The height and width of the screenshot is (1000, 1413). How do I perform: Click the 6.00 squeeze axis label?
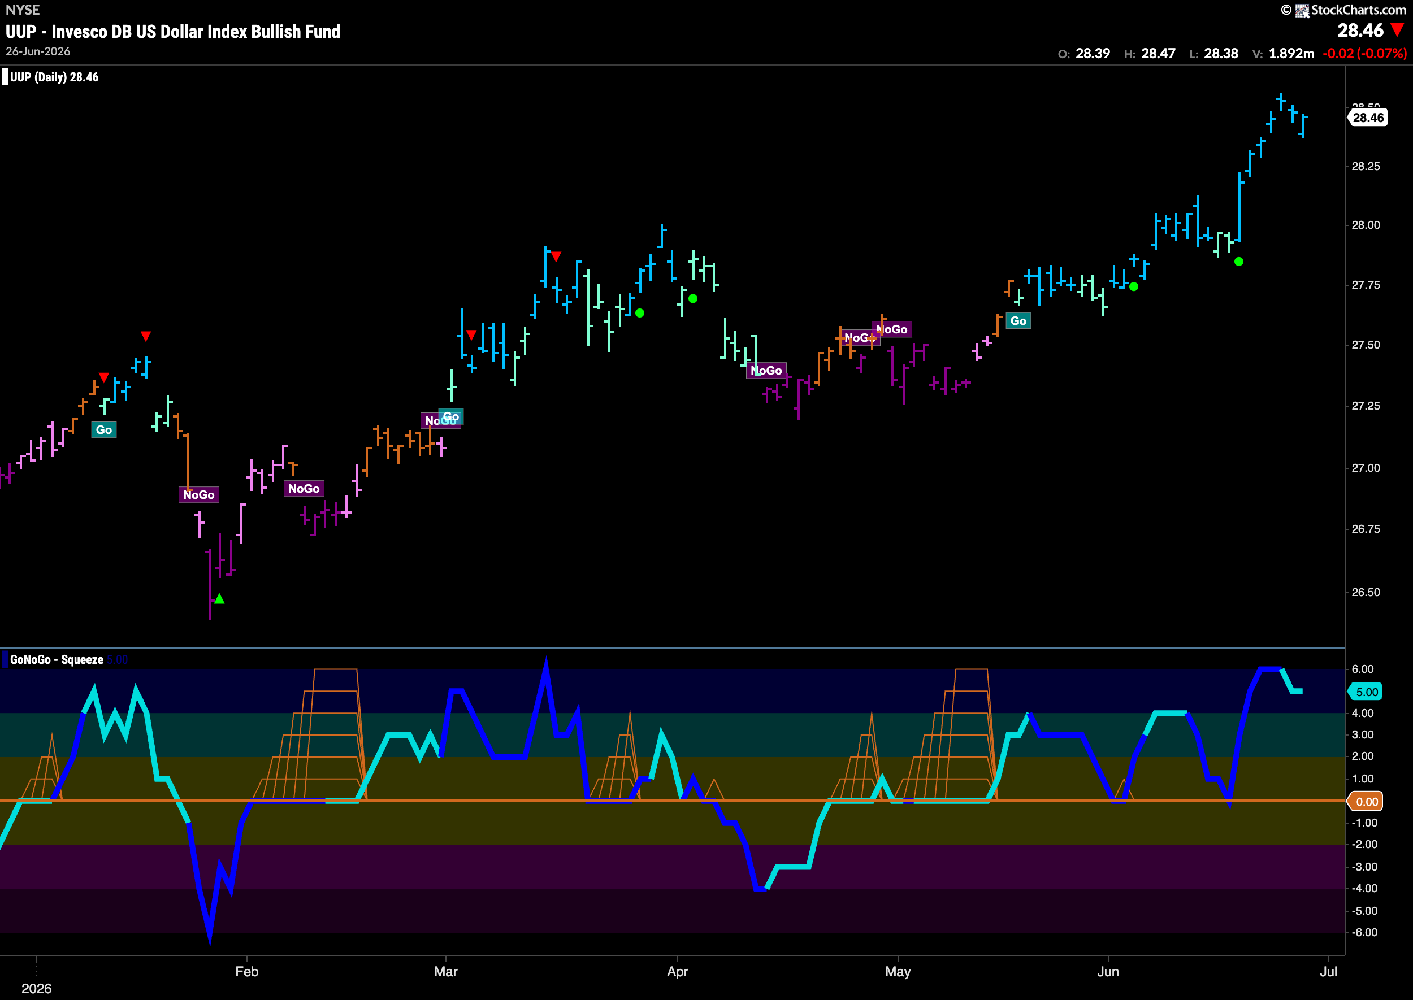tap(1363, 669)
